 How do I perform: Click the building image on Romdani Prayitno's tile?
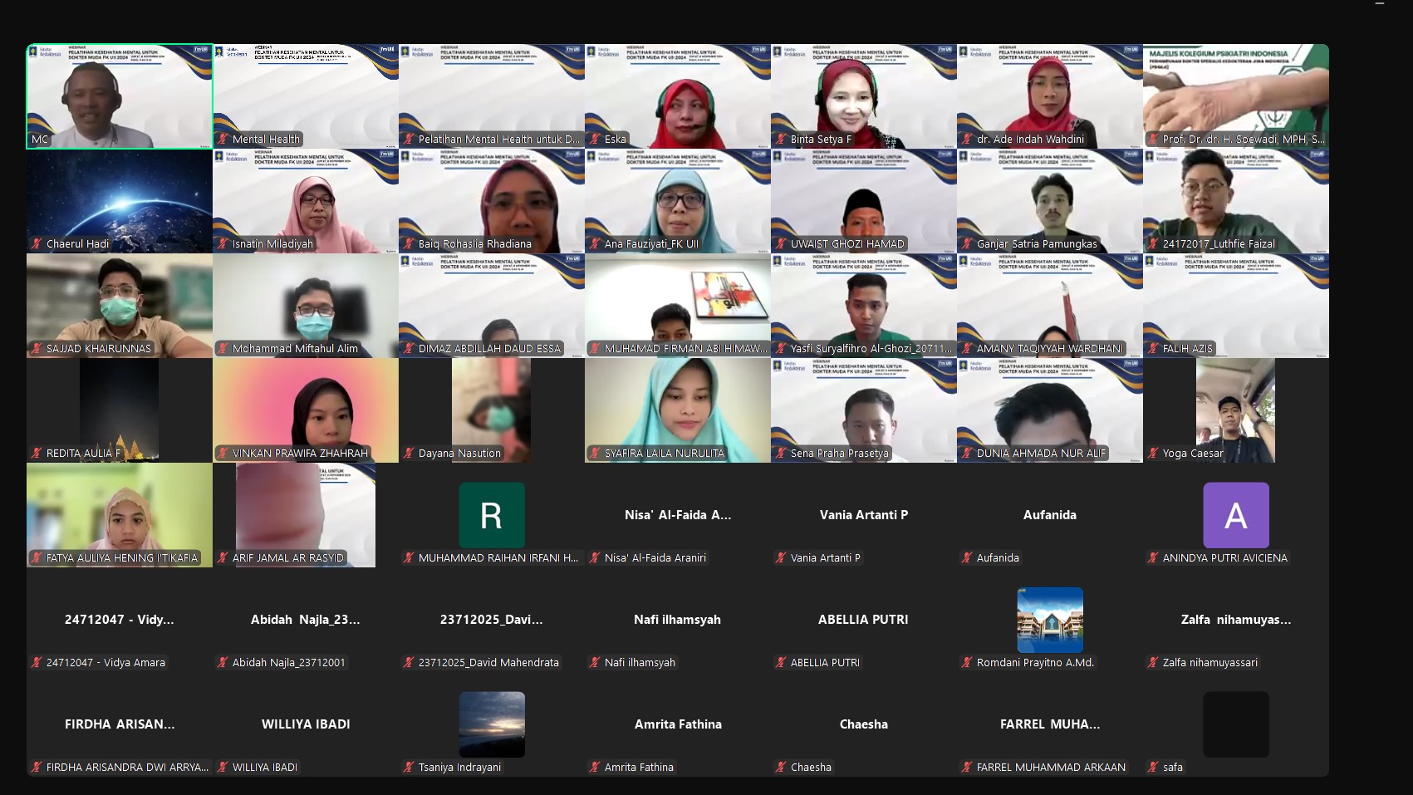coord(1049,619)
